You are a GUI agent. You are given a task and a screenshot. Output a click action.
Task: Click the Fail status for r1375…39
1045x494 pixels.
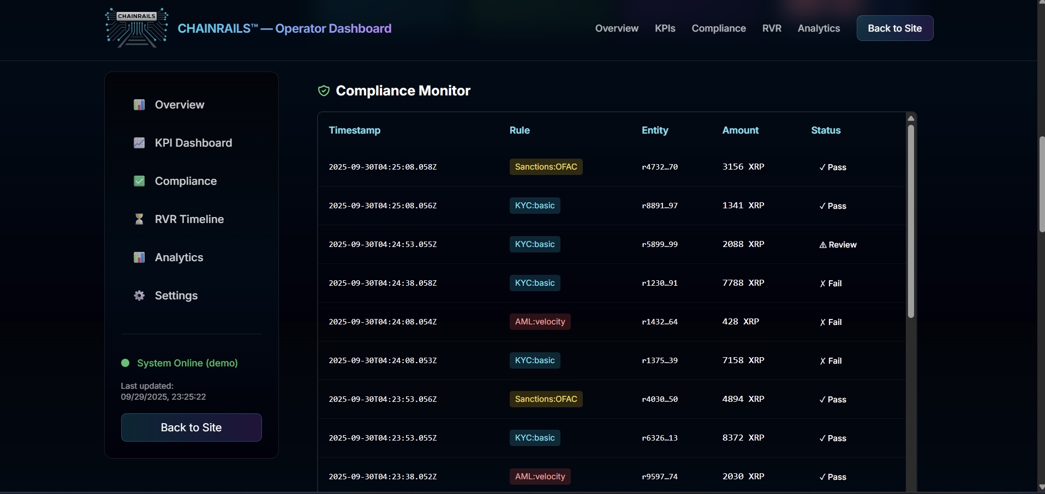(x=831, y=361)
